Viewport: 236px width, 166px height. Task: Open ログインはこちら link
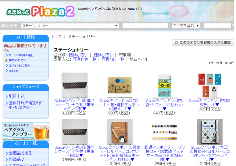(x=19, y=65)
